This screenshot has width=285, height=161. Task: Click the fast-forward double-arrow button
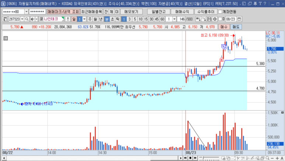click(195, 158)
